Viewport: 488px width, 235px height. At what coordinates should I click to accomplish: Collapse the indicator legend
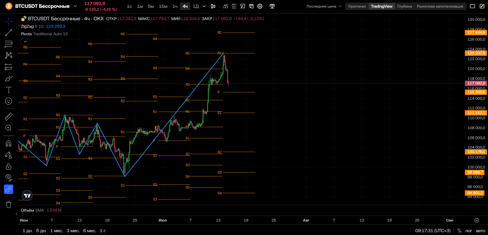pos(25,41)
